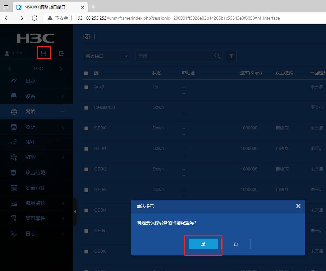This screenshot has width=326, height=271.
Task: Sort by the 状态 column header
Action: (x=157, y=73)
